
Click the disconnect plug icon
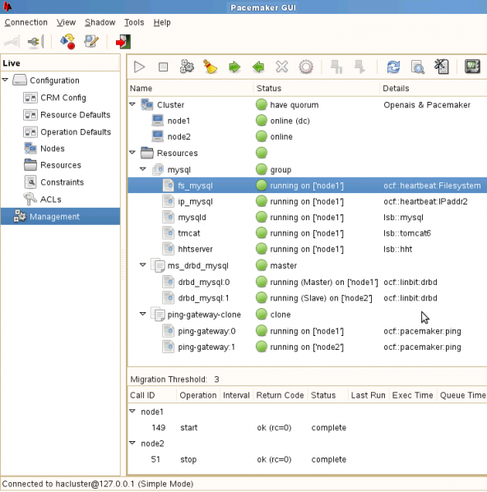[x=35, y=42]
